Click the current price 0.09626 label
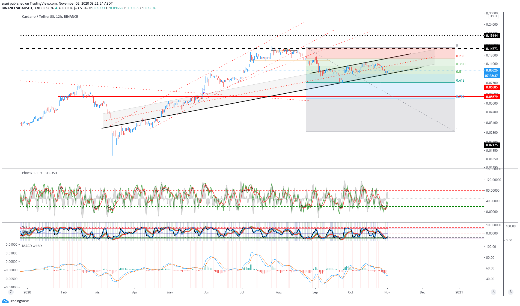The width and height of the screenshot is (520, 306). pos(492,70)
